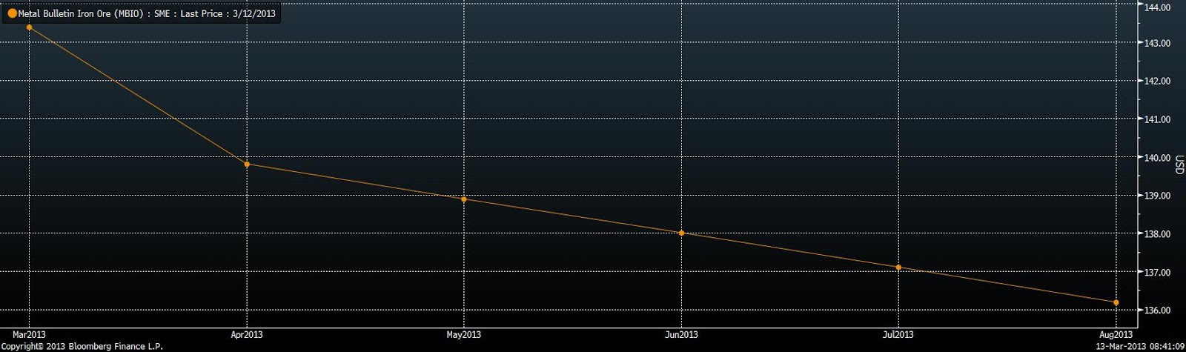Click the Jun2013 data point at 138.00
1186x352 pixels.
click(x=681, y=233)
